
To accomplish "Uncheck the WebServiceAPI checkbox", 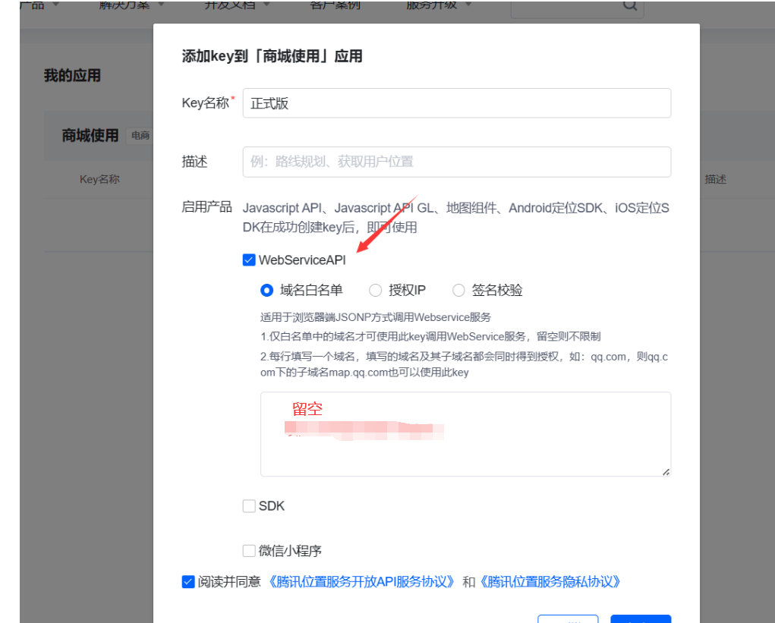I will point(249,260).
